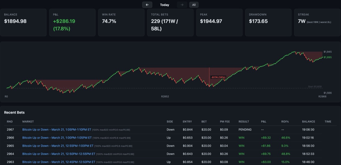Open the Bitcoin 1:00PM-1:05PM ET market link
Viewport: 341px width, 165px height.
pyautogui.click(x=57, y=137)
